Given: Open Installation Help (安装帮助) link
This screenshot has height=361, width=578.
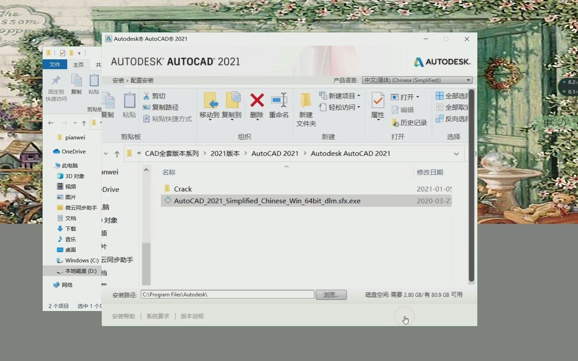Looking at the screenshot, I should point(123,316).
